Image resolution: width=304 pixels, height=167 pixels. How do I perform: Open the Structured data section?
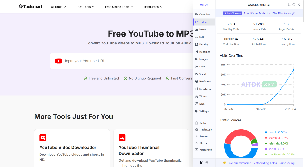(204, 89)
